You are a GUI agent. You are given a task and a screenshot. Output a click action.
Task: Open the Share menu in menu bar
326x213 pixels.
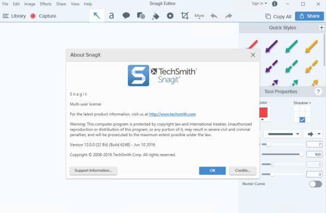[61, 4]
